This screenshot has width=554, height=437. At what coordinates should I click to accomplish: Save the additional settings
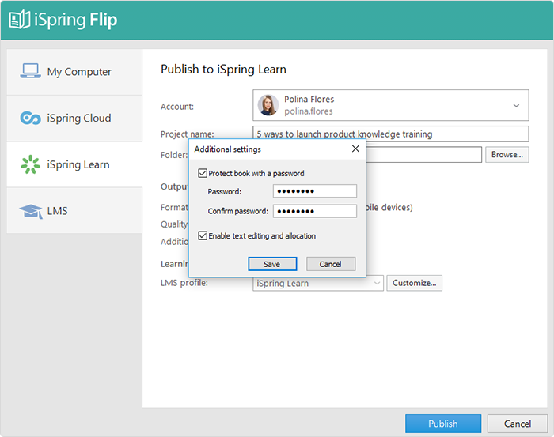pos(272,264)
